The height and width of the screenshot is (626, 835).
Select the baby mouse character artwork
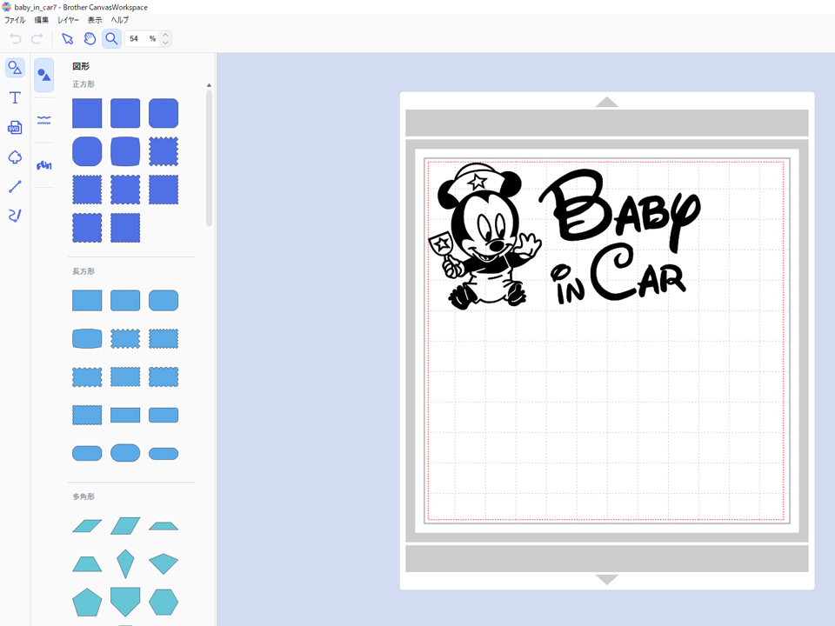click(484, 236)
